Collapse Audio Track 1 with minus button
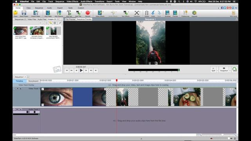 click(x=14, y=109)
